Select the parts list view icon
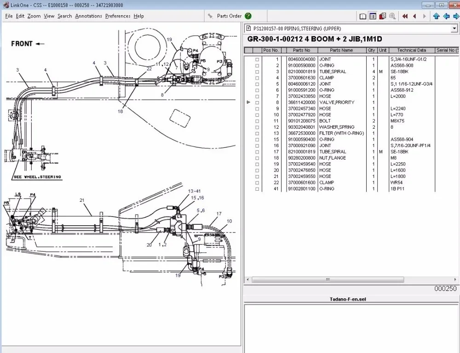460x353 pixels. 373,16
